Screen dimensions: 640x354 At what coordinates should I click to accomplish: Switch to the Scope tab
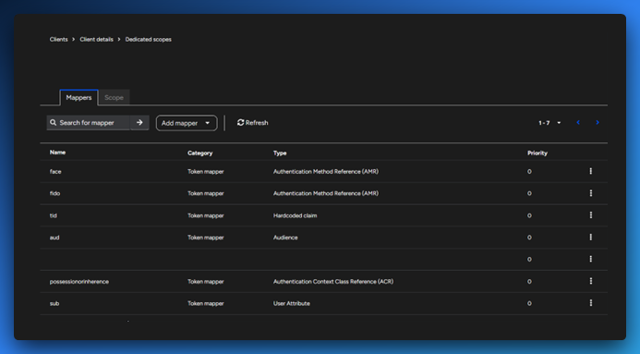pos(114,98)
